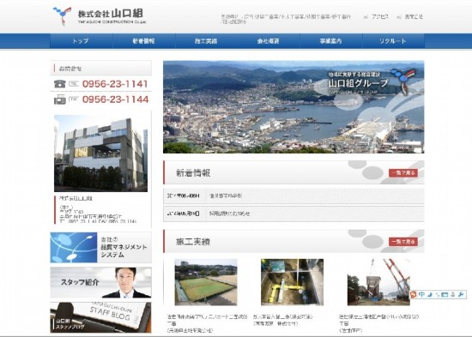Screen dimensions: 472x337
Task: Toggle the 中 Chinese input mode icon
Action: pyautogui.click(x=421, y=294)
